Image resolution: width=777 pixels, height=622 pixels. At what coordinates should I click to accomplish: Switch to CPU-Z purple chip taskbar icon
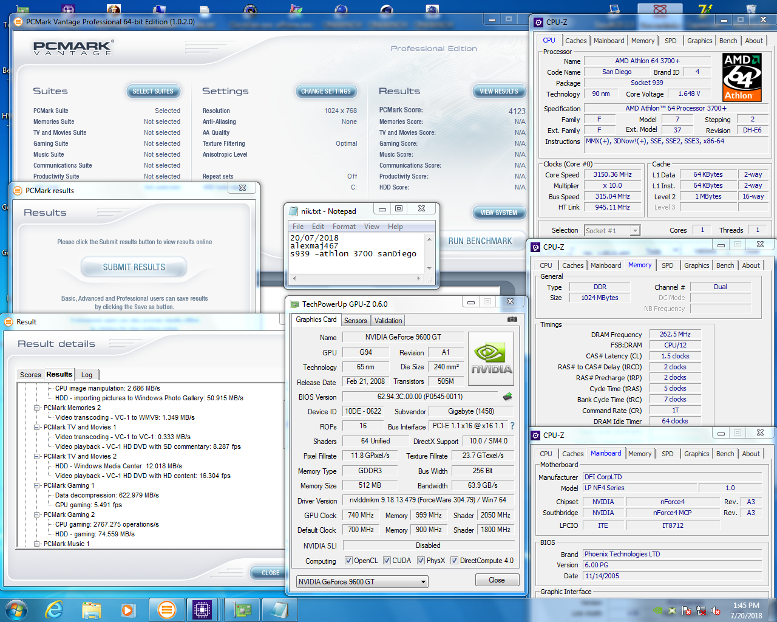[x=202, y=609]
